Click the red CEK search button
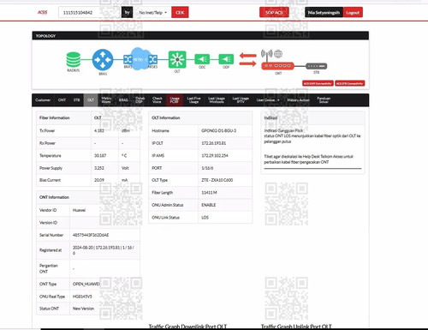The height and width of the screenshot is (330, 428). (x=180, y=13)
